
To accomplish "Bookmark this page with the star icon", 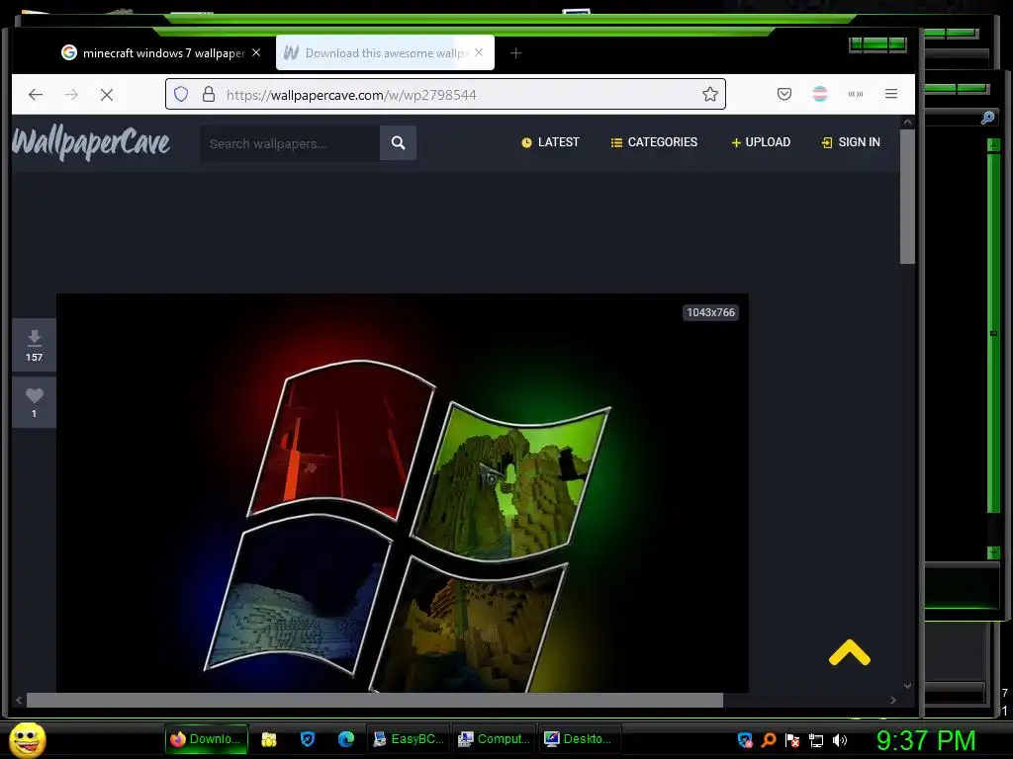I will pyautogui.click(x=710, y=94).
